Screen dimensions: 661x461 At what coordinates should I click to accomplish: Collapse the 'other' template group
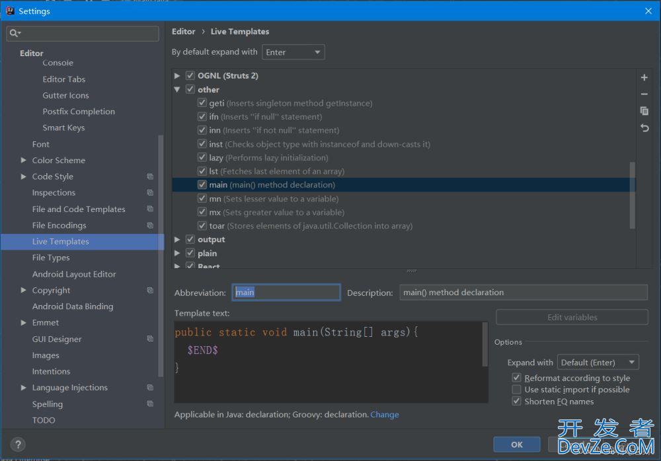[177, 89]
